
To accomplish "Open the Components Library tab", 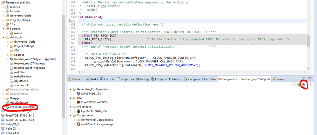I will [166, 79].
